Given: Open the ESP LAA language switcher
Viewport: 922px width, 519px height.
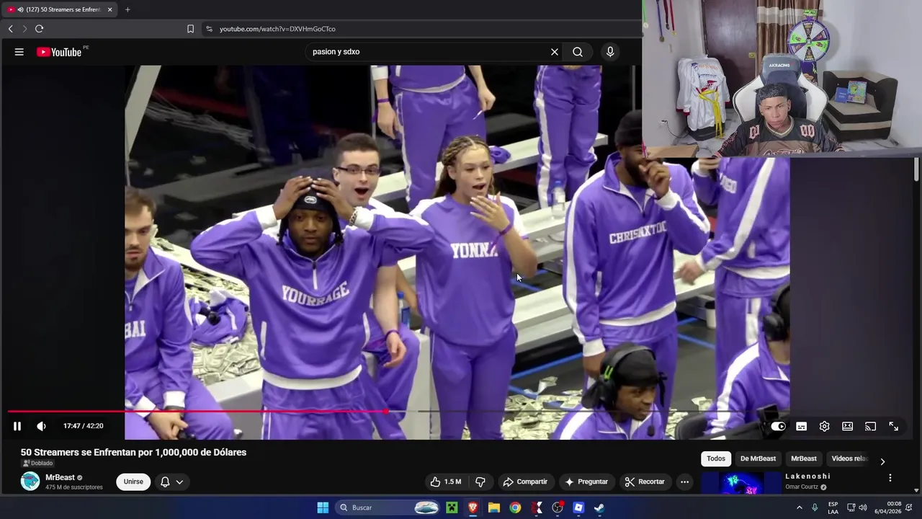Looking at the screenshot, I should [833, 507].
